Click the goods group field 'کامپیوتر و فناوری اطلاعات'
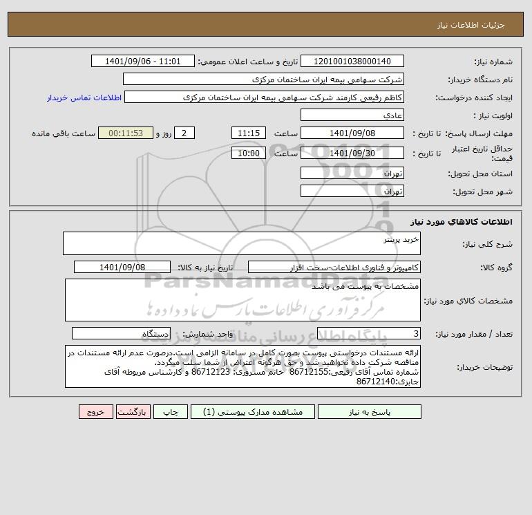 [334, 267]
